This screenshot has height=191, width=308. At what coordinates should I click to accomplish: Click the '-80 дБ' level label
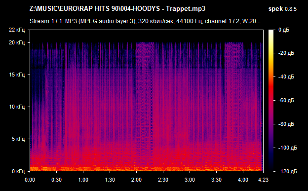286,124
